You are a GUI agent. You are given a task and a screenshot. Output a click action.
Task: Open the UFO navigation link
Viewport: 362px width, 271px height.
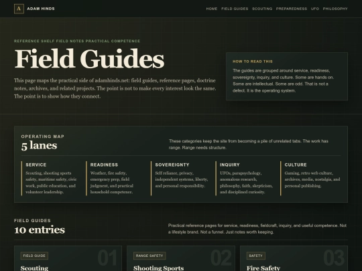coord(315,9)
